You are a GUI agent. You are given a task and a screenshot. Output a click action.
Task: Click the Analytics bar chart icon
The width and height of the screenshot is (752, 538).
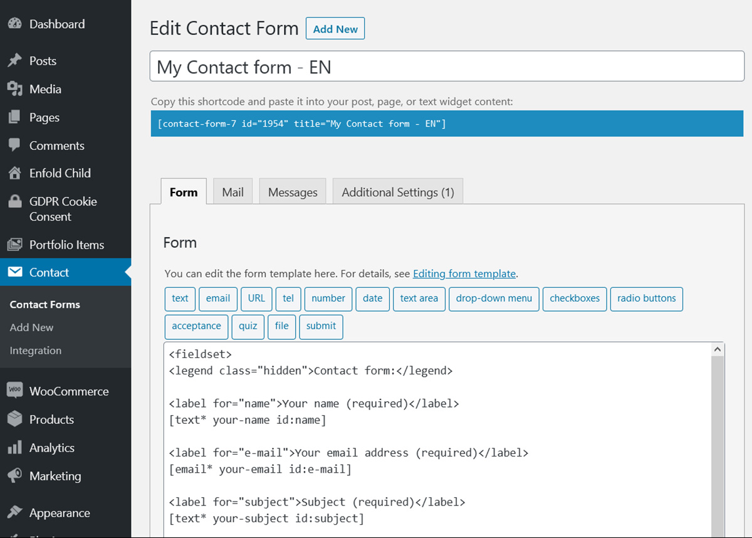tap(14, 448)
